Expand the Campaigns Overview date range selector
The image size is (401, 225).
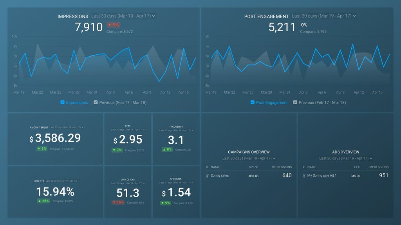[249, 158]
